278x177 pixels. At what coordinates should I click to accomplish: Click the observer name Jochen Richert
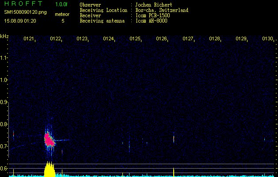coord(153,5)
